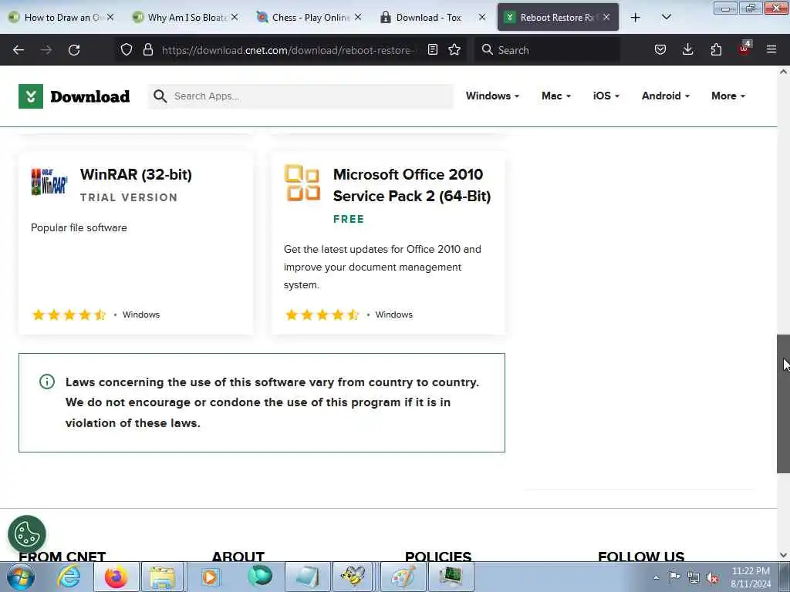Screen dimensions: 790x592
Task: Click the scrollbar down arrow
Action: 783,555
